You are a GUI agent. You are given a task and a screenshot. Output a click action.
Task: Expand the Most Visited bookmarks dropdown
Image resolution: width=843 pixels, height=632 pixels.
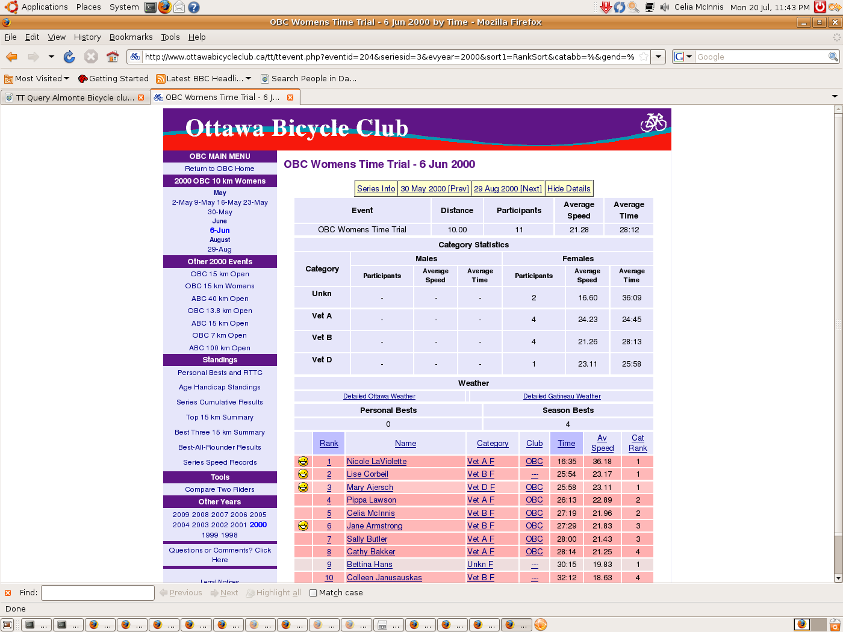[66, 78]
